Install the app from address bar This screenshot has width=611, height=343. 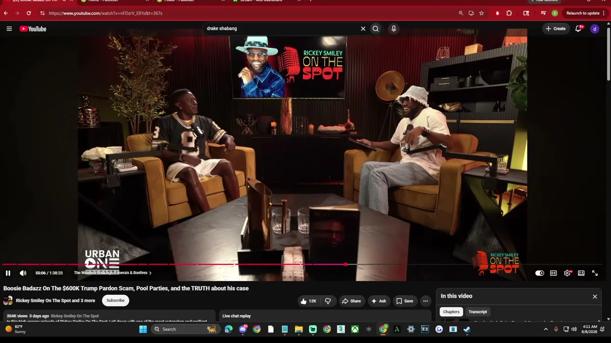471,13
